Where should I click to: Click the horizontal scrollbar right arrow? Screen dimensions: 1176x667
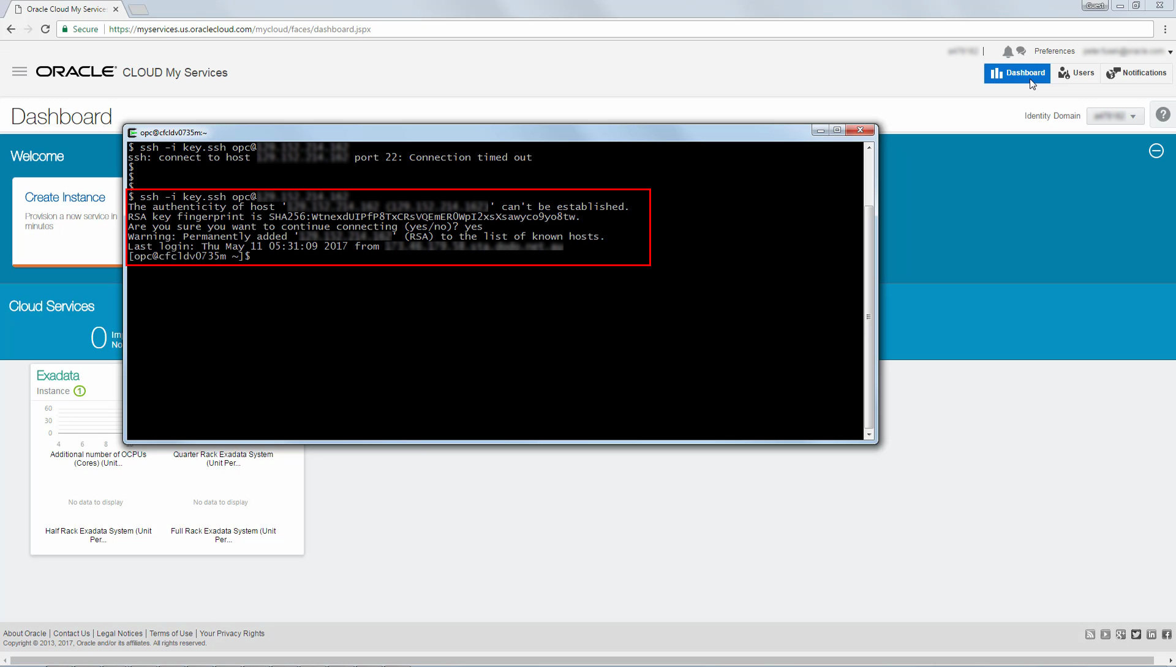tap(1170, 661)
